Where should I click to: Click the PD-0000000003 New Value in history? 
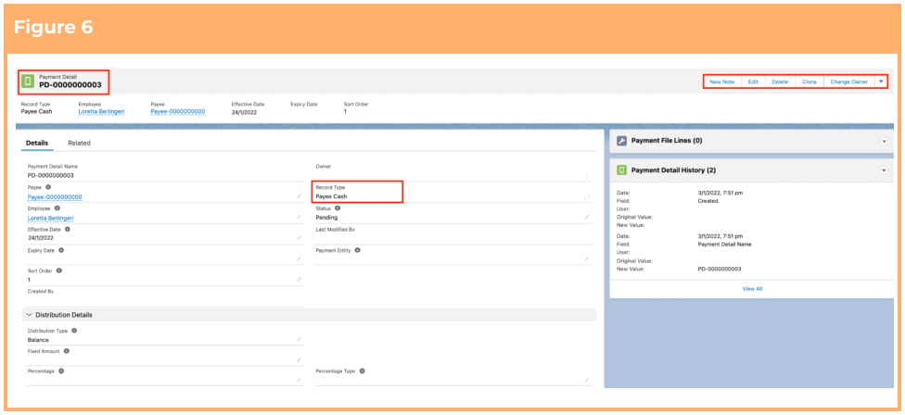720,269
